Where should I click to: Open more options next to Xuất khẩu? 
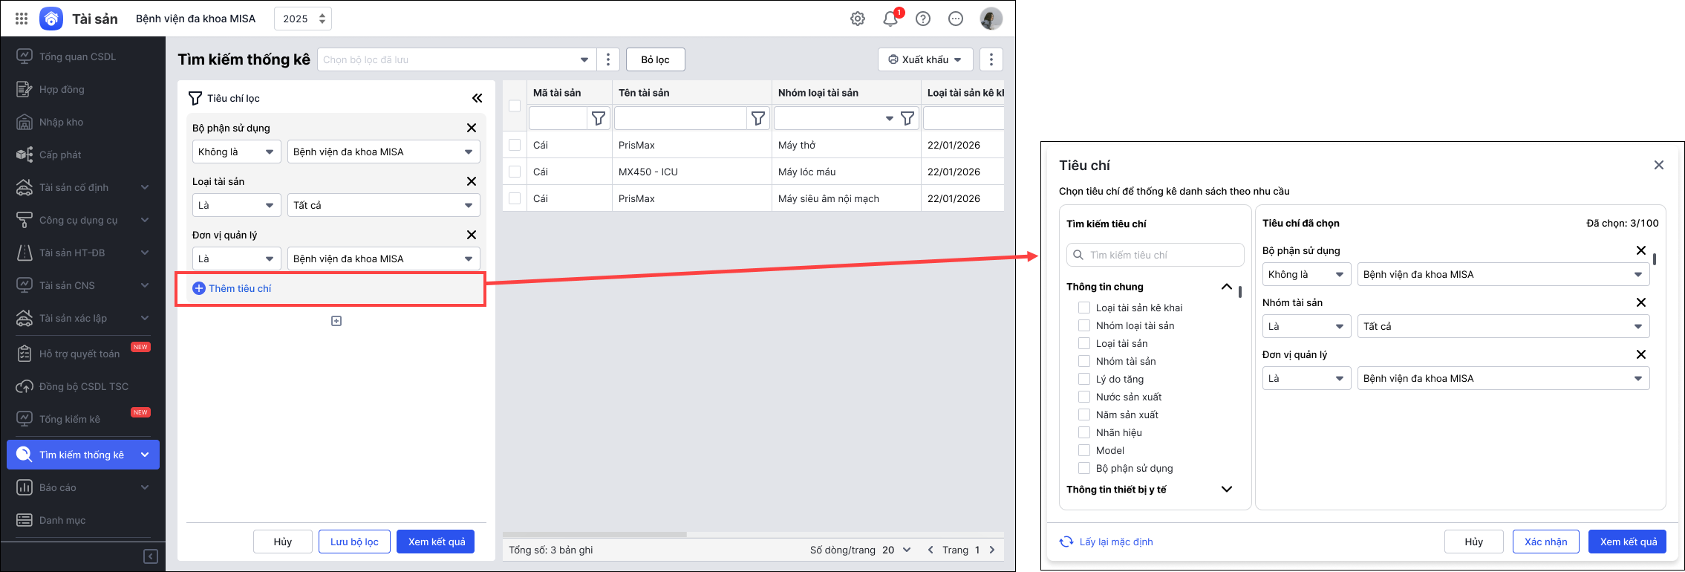991,59
